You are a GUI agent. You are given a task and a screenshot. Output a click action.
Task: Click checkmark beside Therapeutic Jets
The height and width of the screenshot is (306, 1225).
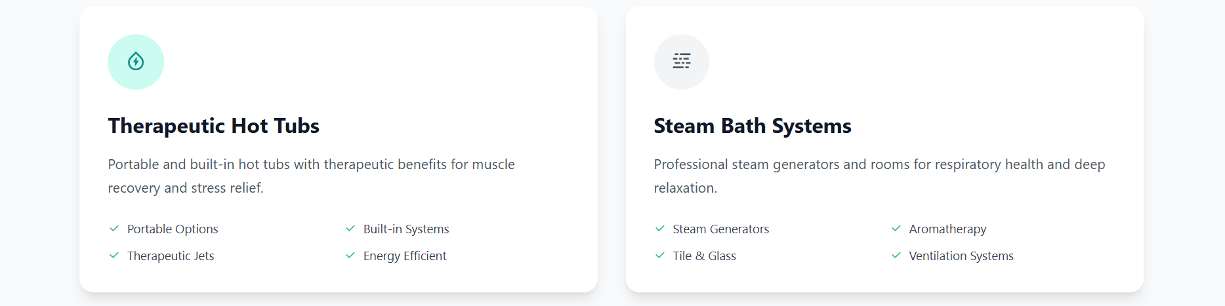click(114, 256)
